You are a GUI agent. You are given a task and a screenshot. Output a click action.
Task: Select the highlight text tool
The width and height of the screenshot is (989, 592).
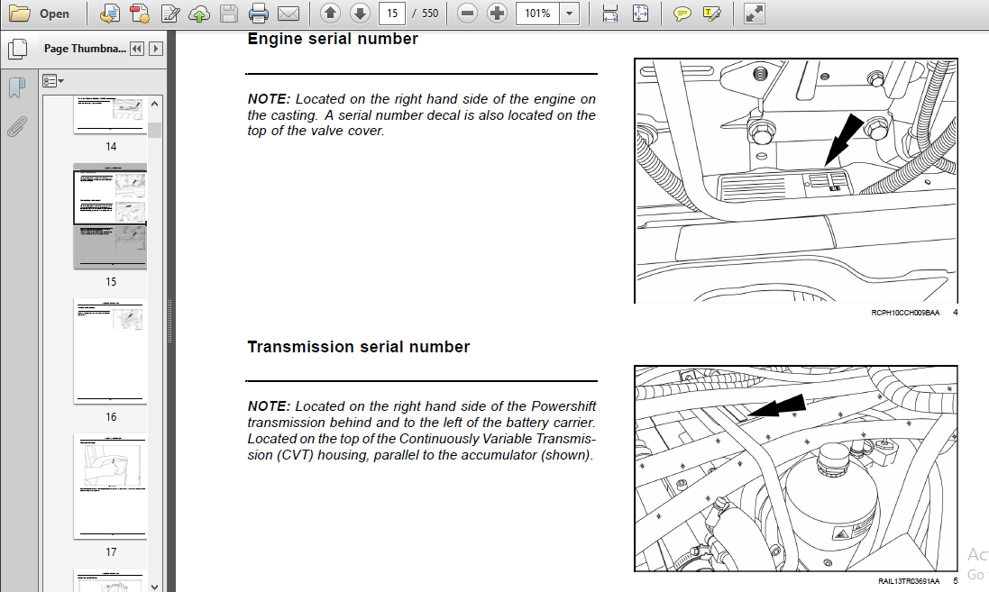[711, 14]
